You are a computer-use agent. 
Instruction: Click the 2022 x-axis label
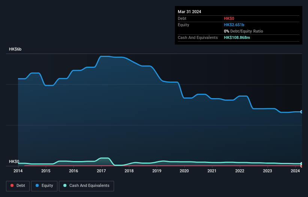[240, 171]
